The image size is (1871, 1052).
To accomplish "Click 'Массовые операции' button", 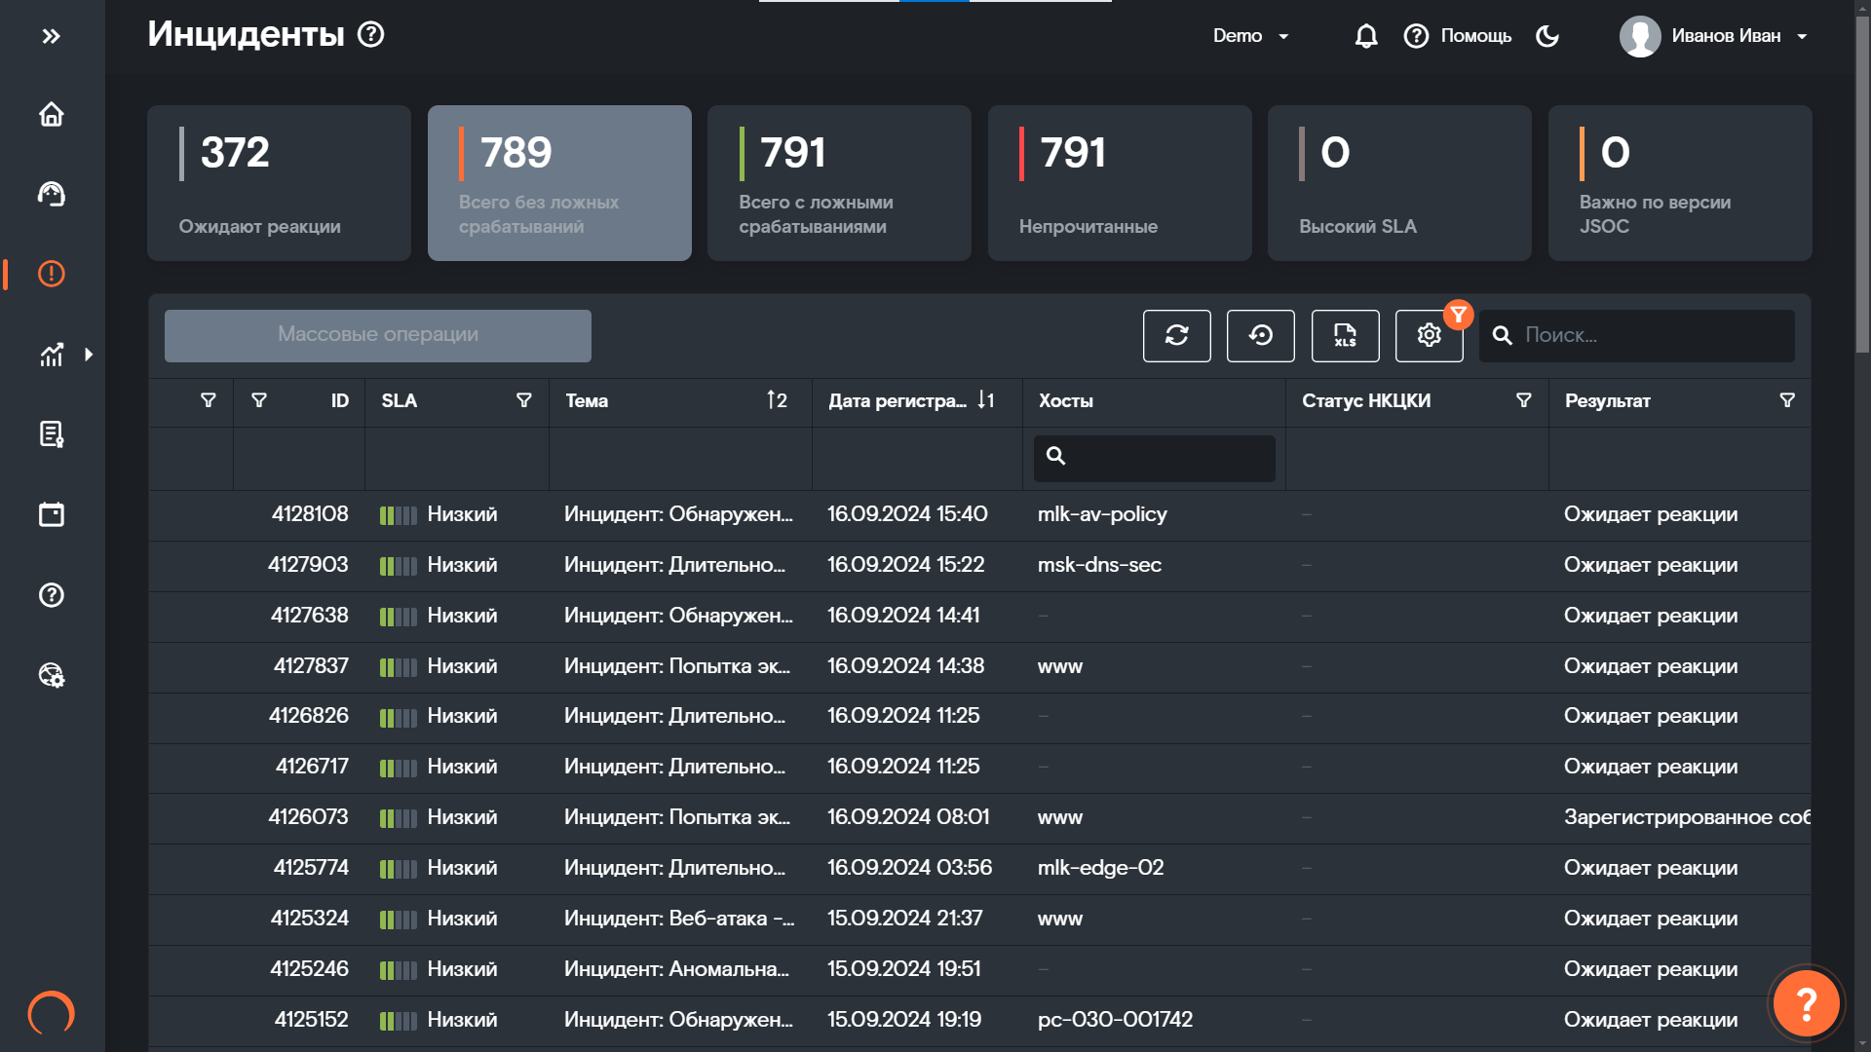I will tap(377, 335).
